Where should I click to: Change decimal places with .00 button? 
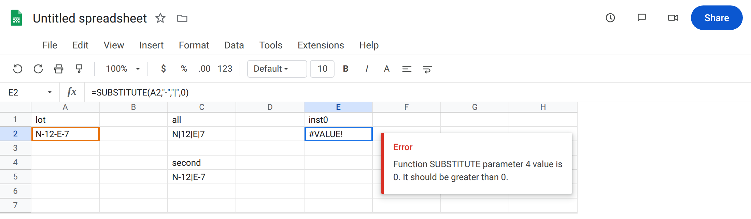204,69
